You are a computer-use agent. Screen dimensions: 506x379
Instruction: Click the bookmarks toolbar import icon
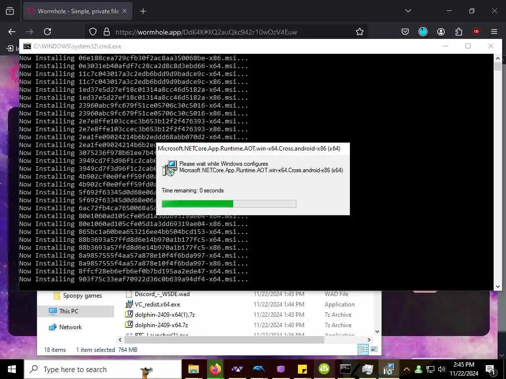[10, 48]
